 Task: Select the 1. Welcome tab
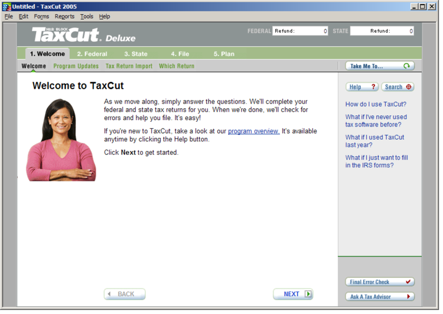(48, 54)
